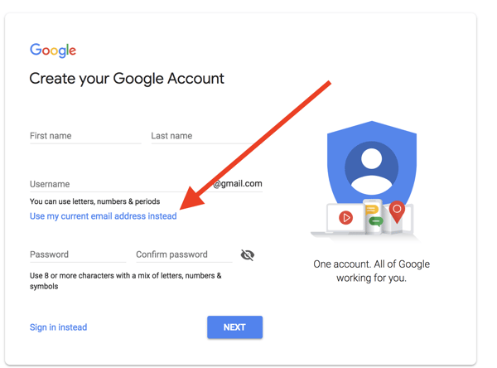Screen dimensions: 497x368
Task: Click the 'Use 8 or more characters' hint
Action: [126, 281]
